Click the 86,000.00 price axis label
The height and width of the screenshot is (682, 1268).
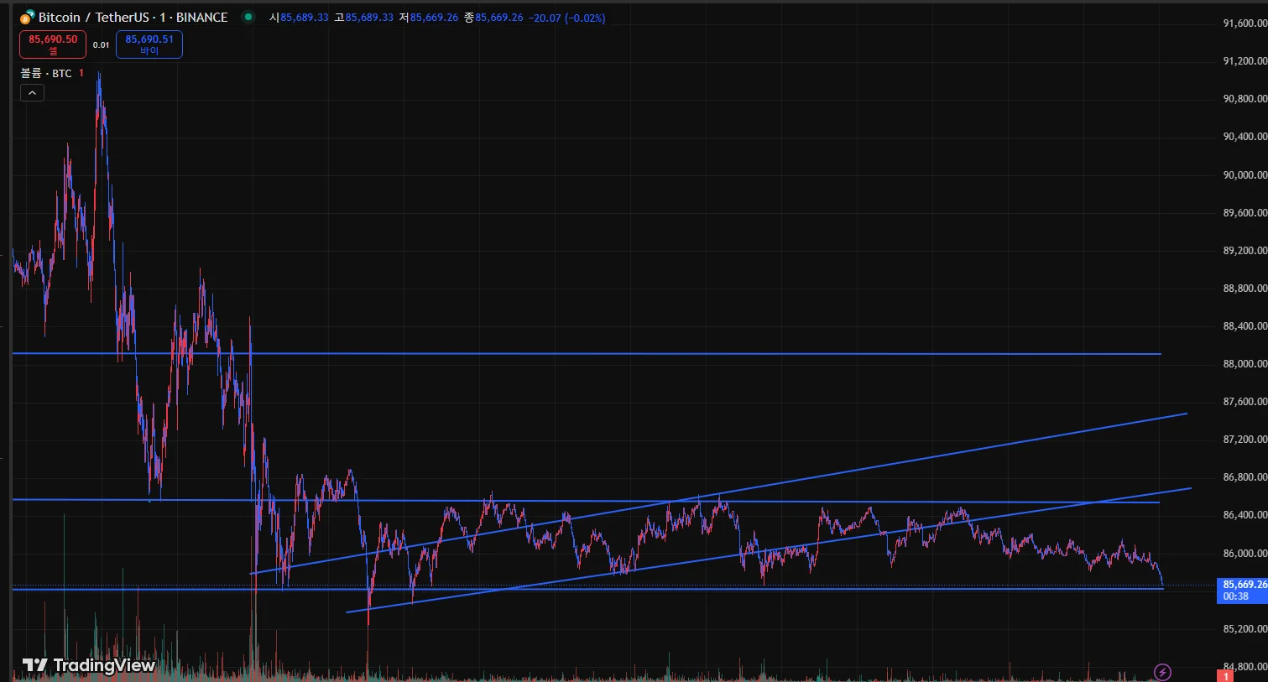coord(1245,554)
